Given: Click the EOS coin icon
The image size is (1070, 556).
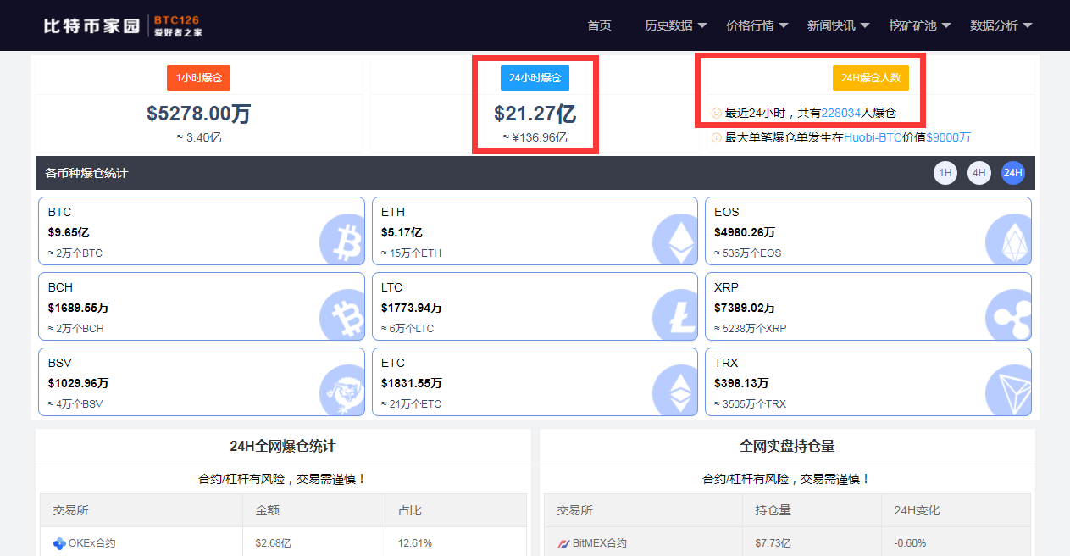Looking at the screenshot, I should (x=1009, y=239).
